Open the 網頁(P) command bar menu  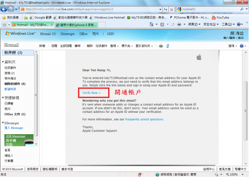click(x=194, y=24)
